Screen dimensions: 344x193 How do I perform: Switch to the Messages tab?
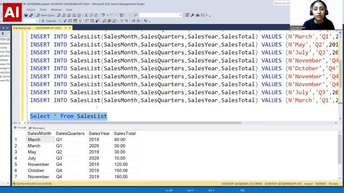tap(37, 128)
